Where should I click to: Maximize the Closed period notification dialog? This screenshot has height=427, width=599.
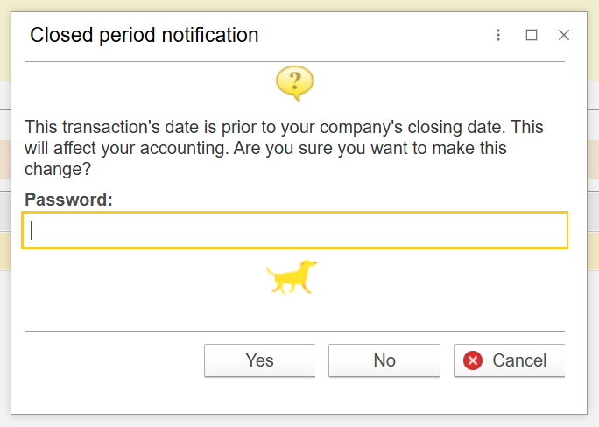click(x=532, y=36)
